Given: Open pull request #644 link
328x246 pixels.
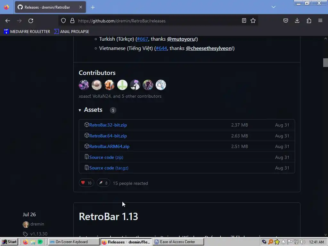Looking at the screenshot, I should (161, 48).
